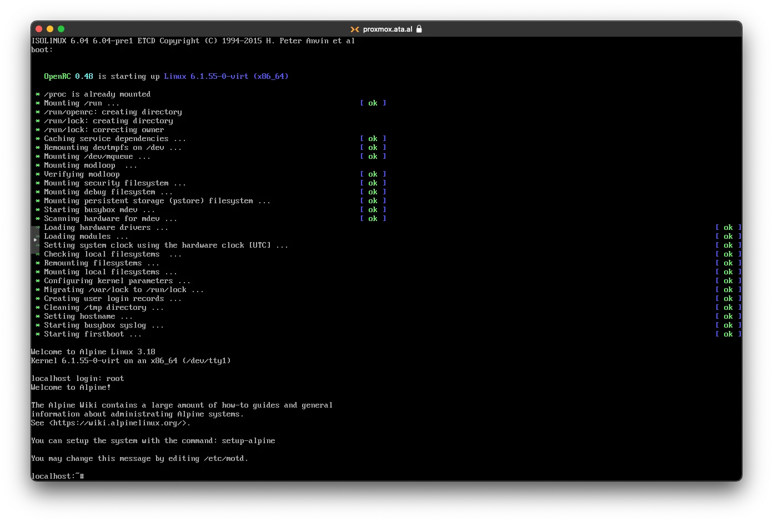Image resolution: width=773 pixels, height=522 pixels.
Task: Click 'Setting system clock using the hardware clock' line
Action: click(166, 245)
